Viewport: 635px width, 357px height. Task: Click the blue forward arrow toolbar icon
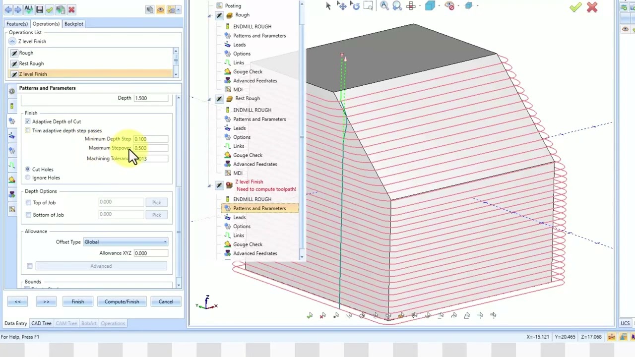pyautogui.click(x=18, y=9)
